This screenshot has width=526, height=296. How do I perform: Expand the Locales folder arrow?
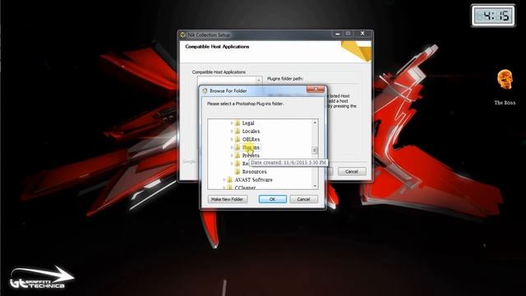(232, 132)
